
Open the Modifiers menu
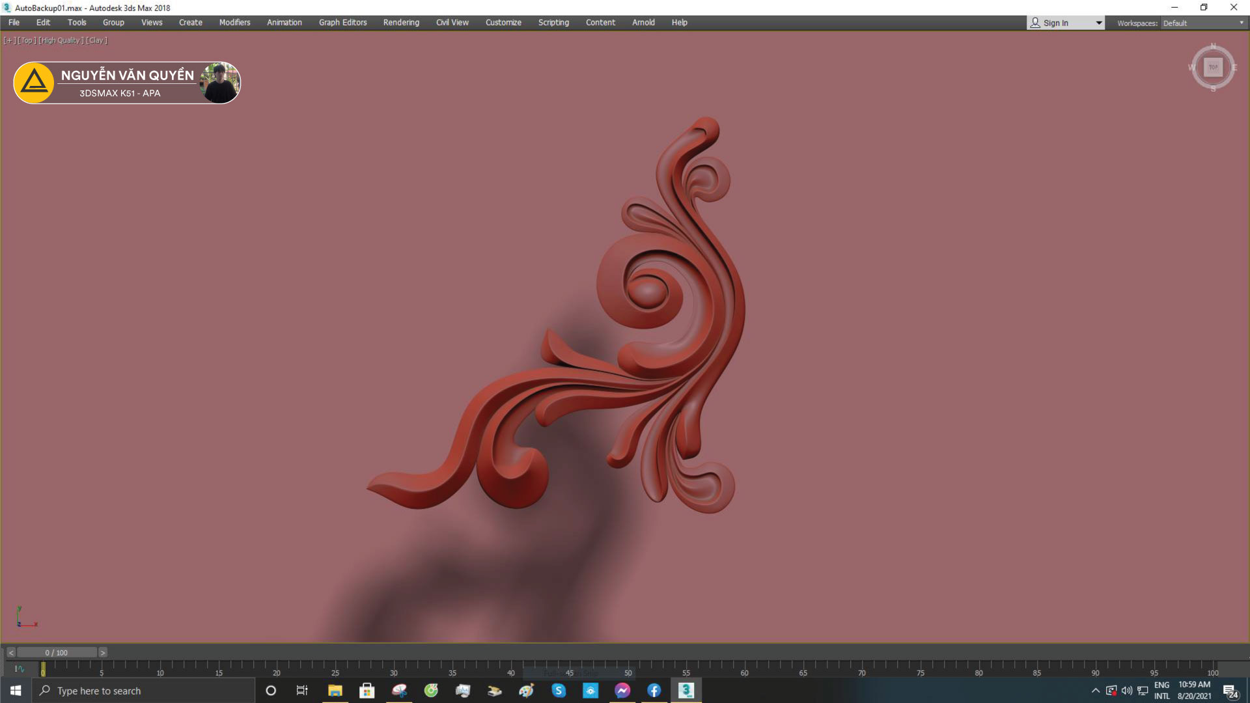click(234, 22)
